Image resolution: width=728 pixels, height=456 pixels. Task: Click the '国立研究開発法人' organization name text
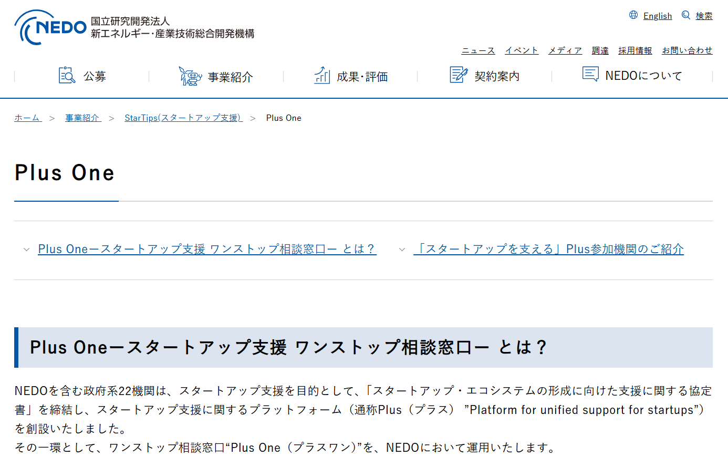(x=130, y=22)
